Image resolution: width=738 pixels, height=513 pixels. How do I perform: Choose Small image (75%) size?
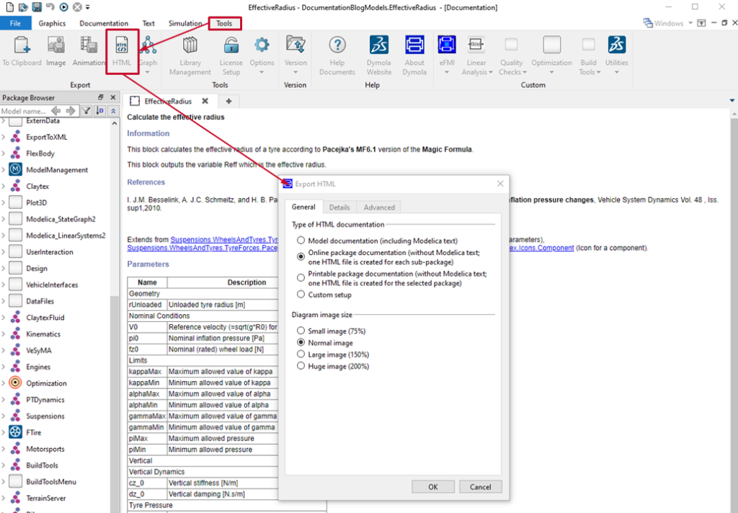point(301,331)
